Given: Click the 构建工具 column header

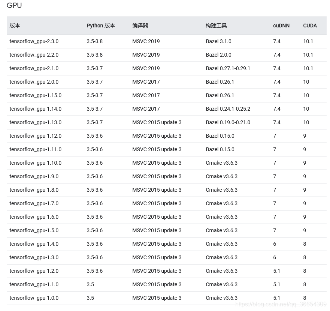Looking at the screenshot, I should point(216,26).
